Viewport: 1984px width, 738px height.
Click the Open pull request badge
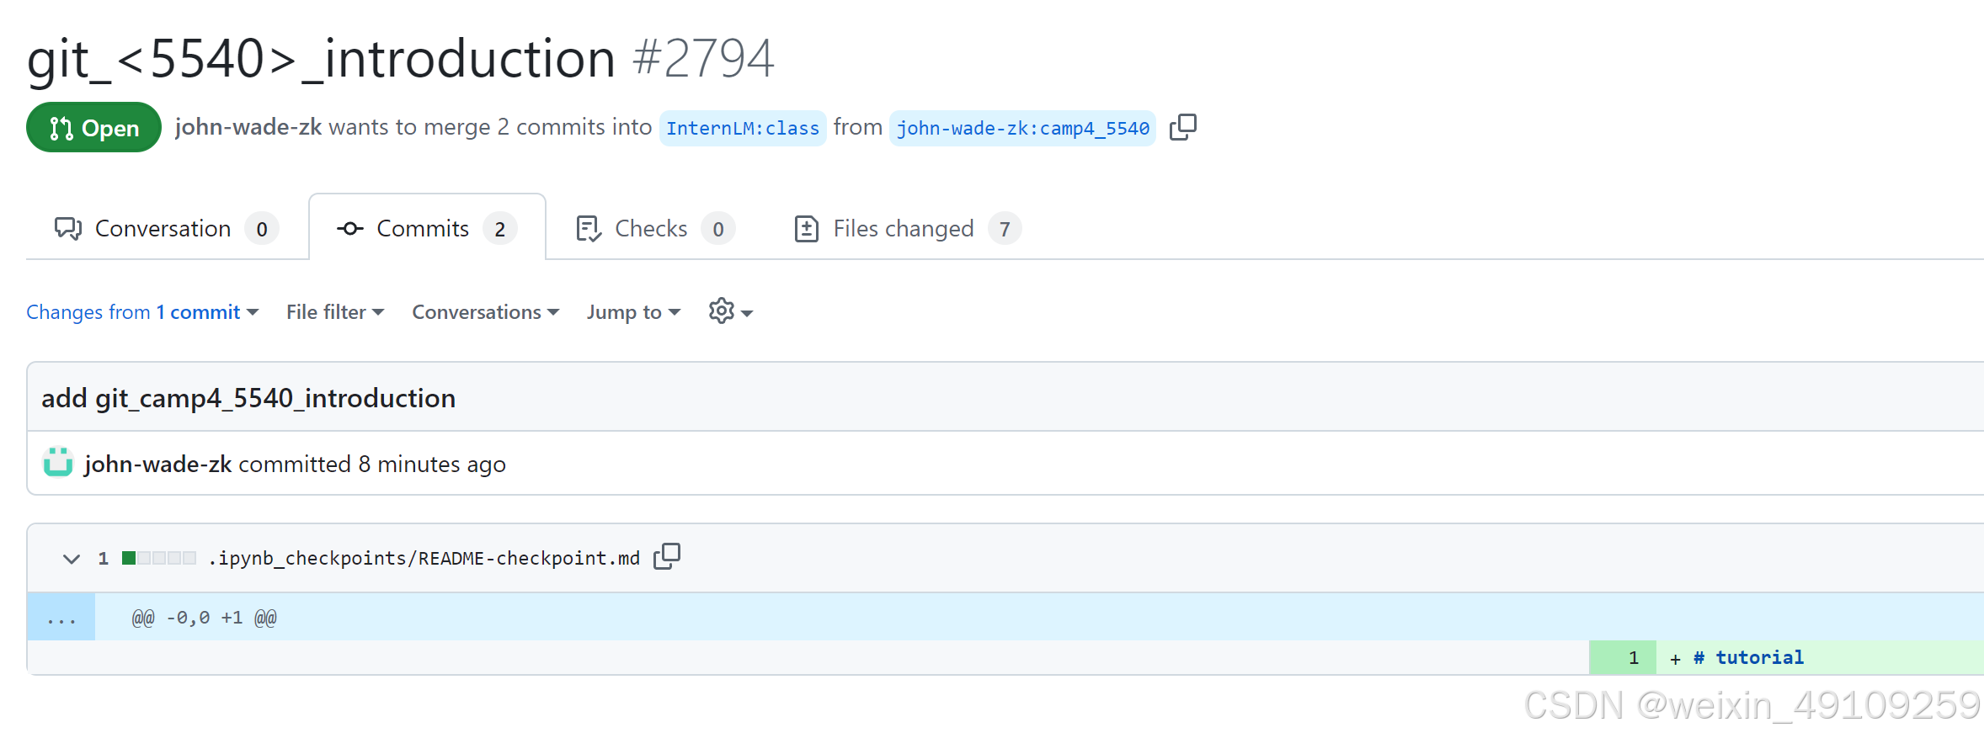point(93,127)
